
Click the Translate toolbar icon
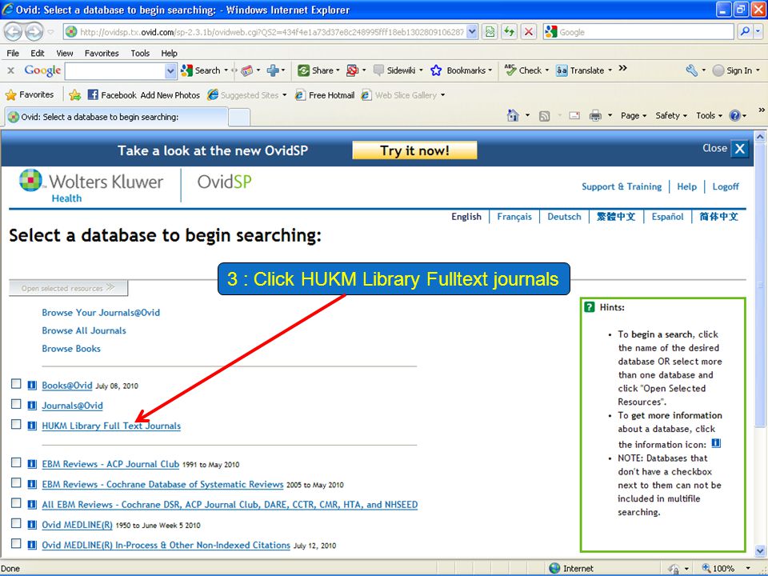click(562, 70)
